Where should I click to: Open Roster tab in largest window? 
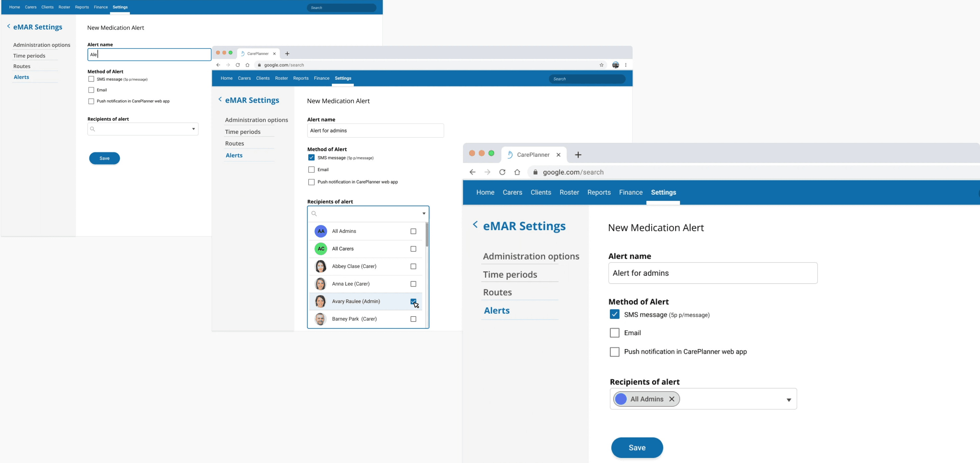(x=569, y=192)
